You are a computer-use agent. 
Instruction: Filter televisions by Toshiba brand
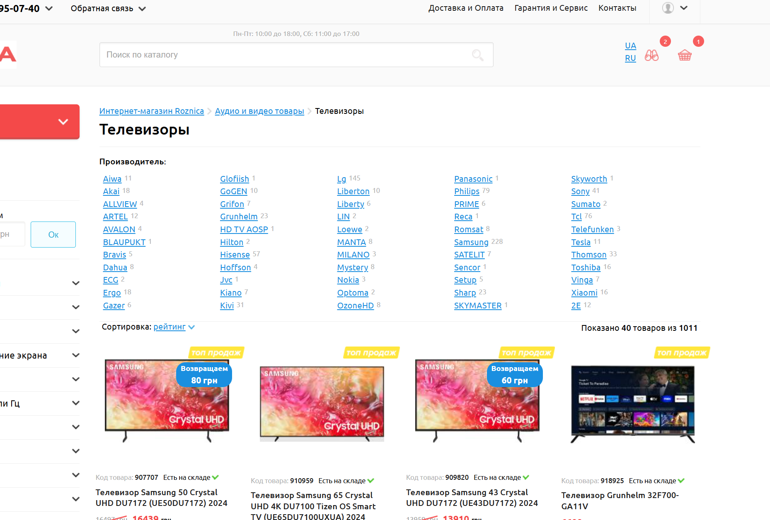(x=586, y=267)
